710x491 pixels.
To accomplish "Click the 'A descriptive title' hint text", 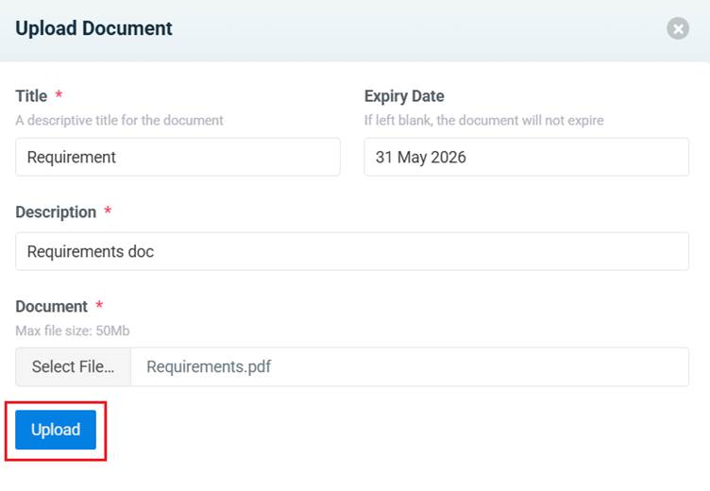I will click(x=119, y=121).
